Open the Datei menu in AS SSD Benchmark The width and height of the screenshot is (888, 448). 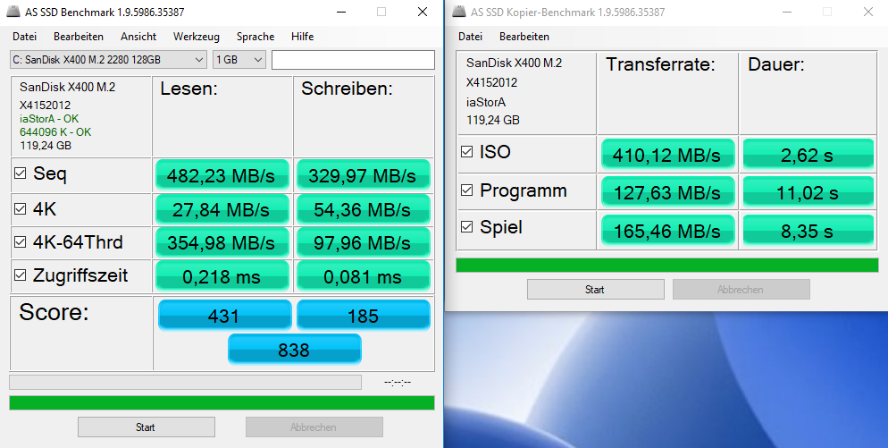click(24, 37)
